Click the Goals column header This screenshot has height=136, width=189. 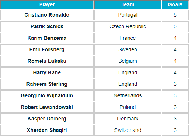pyautogui.click(x=175, y=4)
